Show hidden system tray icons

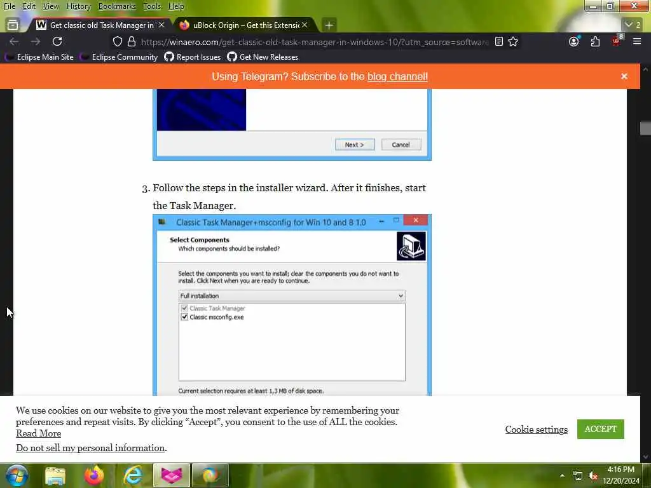click(x=562, y=475)
